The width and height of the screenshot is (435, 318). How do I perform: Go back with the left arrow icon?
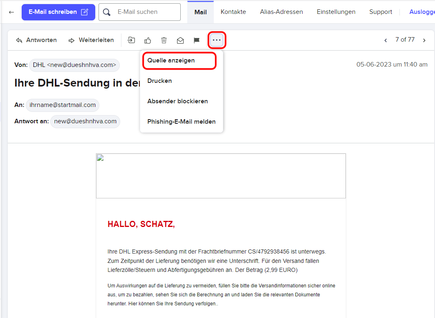pyautogui.click(x=11, y=12)
